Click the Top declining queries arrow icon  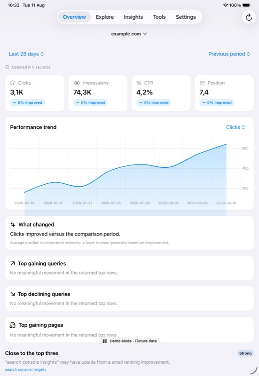pyautogui.click(x=13, y=294)
